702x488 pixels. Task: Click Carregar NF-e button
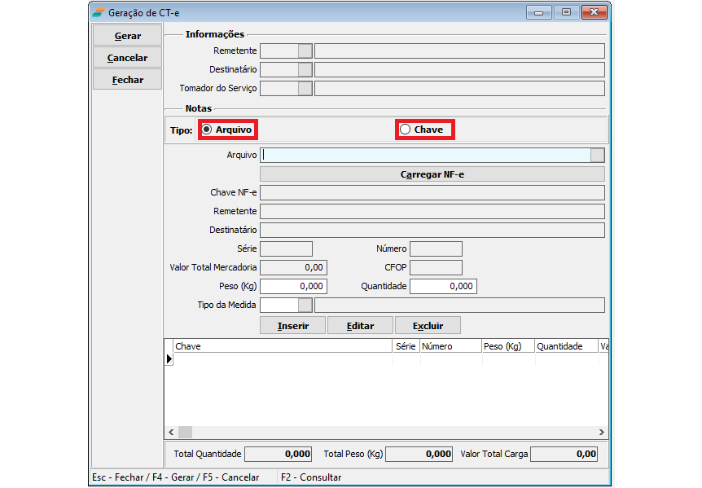tap(432, 174)
